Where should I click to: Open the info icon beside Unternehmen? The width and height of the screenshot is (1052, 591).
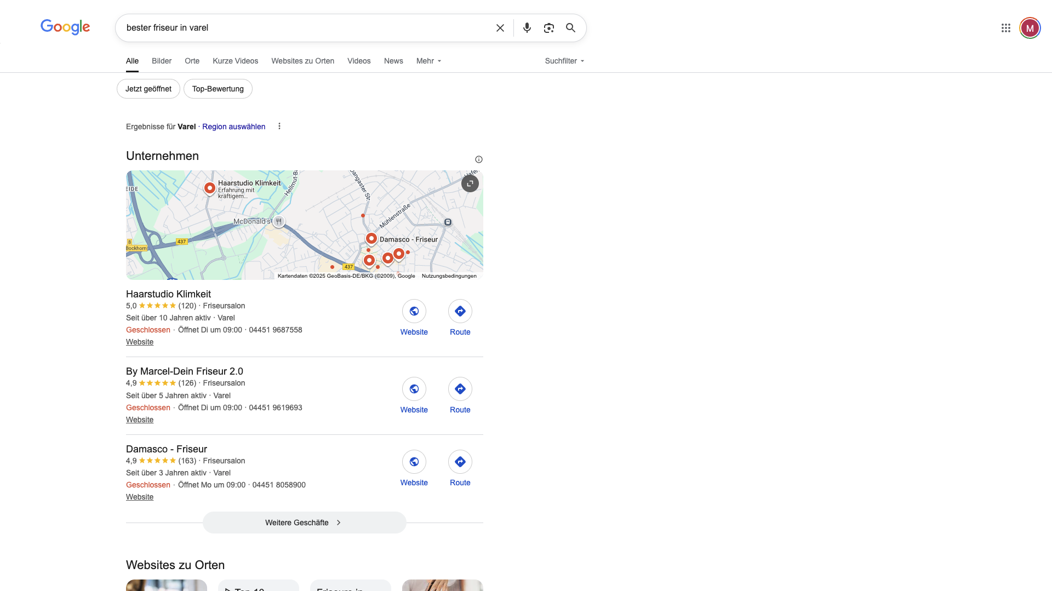coord(478,159)
